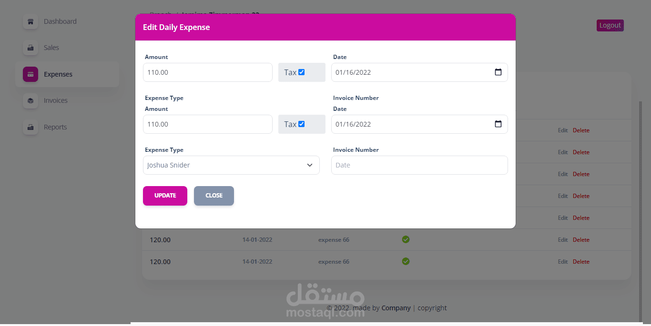
Task: Open calendar picker in second Date field
Action: [498, 124]
